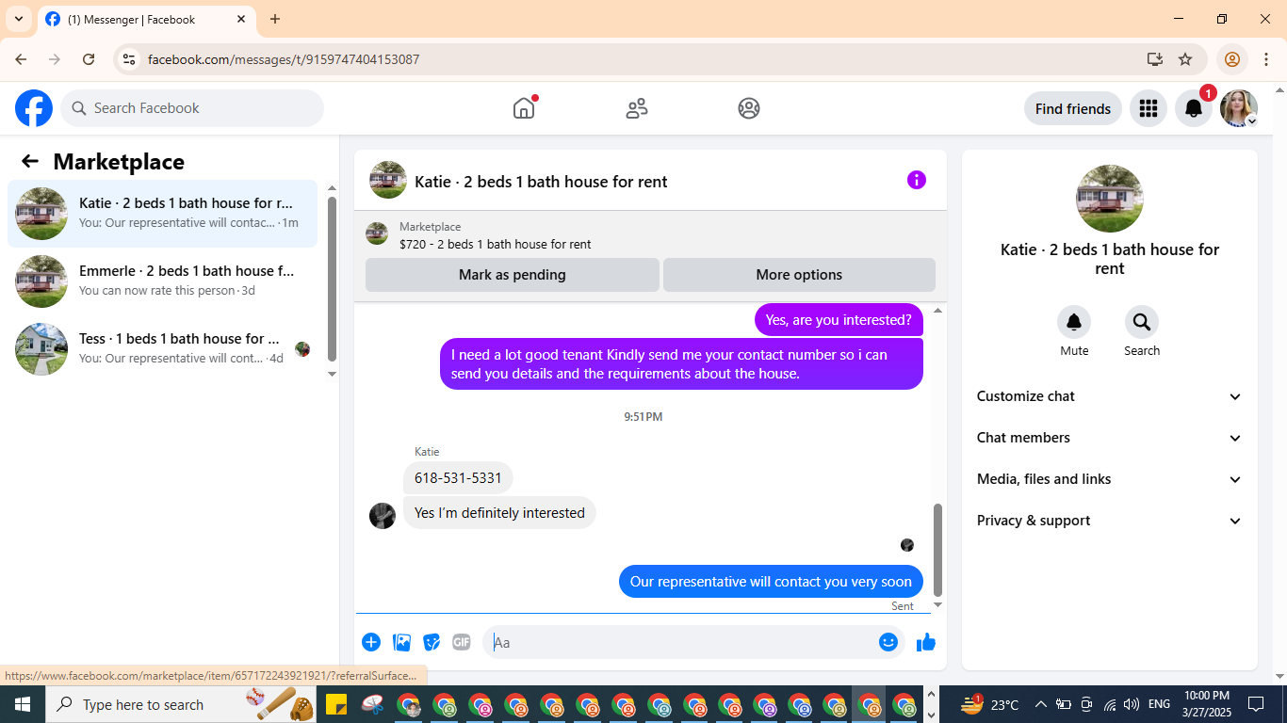Click the install app icon in address bar
The width and height of the screenshot is (1287, 723).
(1155, 59)
